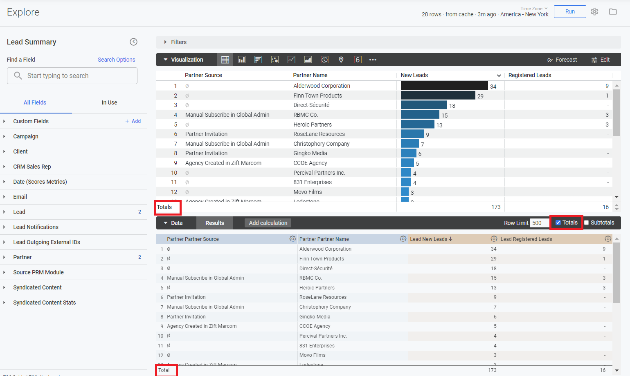Select Gingko Media in data results
This screenshot has height=376, width=630.
pos(315,317)
